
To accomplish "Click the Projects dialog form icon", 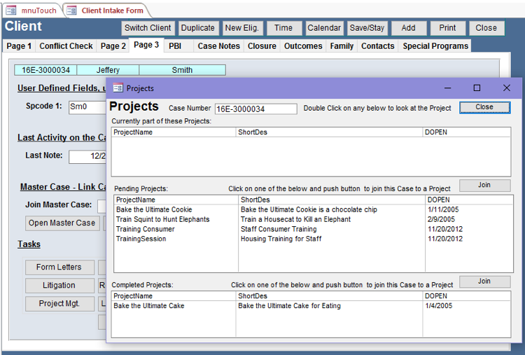I will 118,88.
